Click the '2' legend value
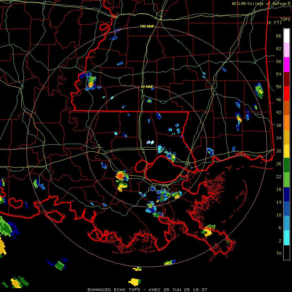 pyautogui.click(x=280, y=240)
